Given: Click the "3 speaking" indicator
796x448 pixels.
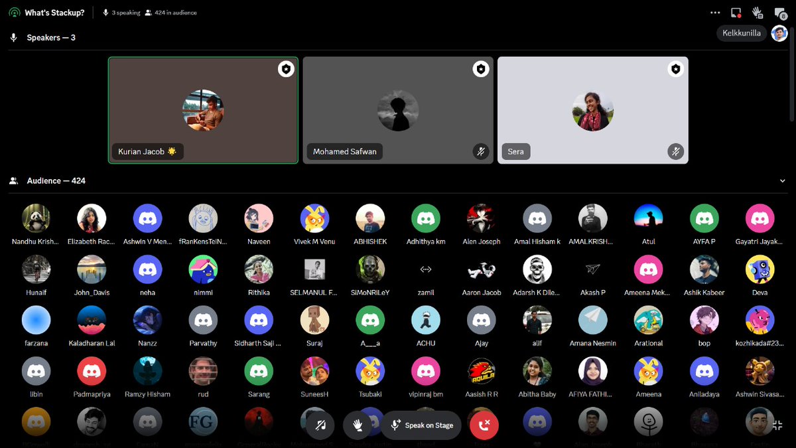Looking at the screenshot, I should click(121, 13).
